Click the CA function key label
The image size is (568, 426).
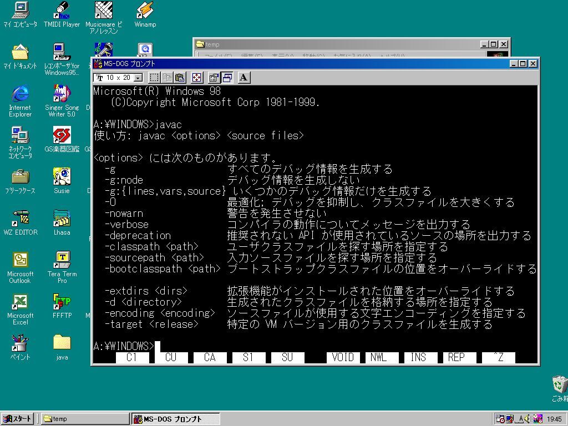(x=210, y=358)
